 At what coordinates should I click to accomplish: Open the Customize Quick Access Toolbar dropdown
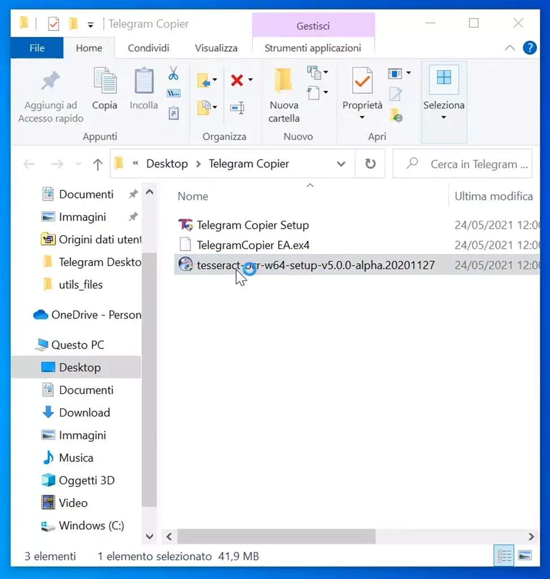click(x=90, y=25)
